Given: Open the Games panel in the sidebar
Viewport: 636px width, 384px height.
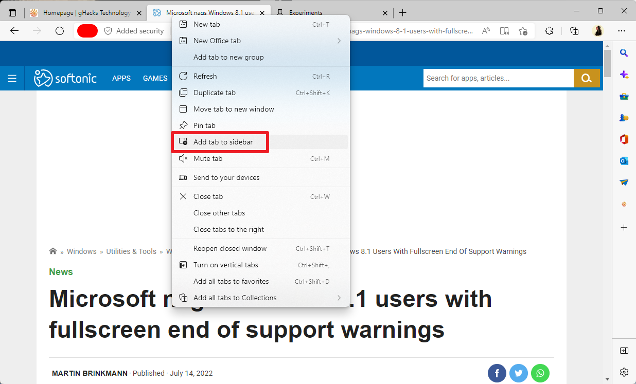Looking at the screenshot, I should pos(624,117).
